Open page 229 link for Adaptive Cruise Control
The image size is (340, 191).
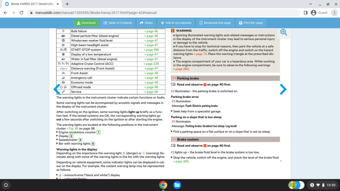point(151,64)
